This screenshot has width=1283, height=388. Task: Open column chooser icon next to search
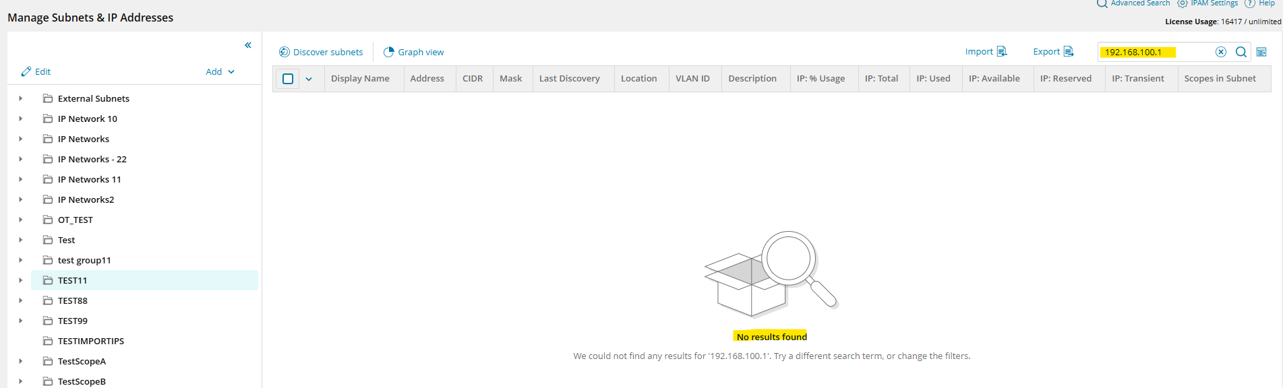1261,52
